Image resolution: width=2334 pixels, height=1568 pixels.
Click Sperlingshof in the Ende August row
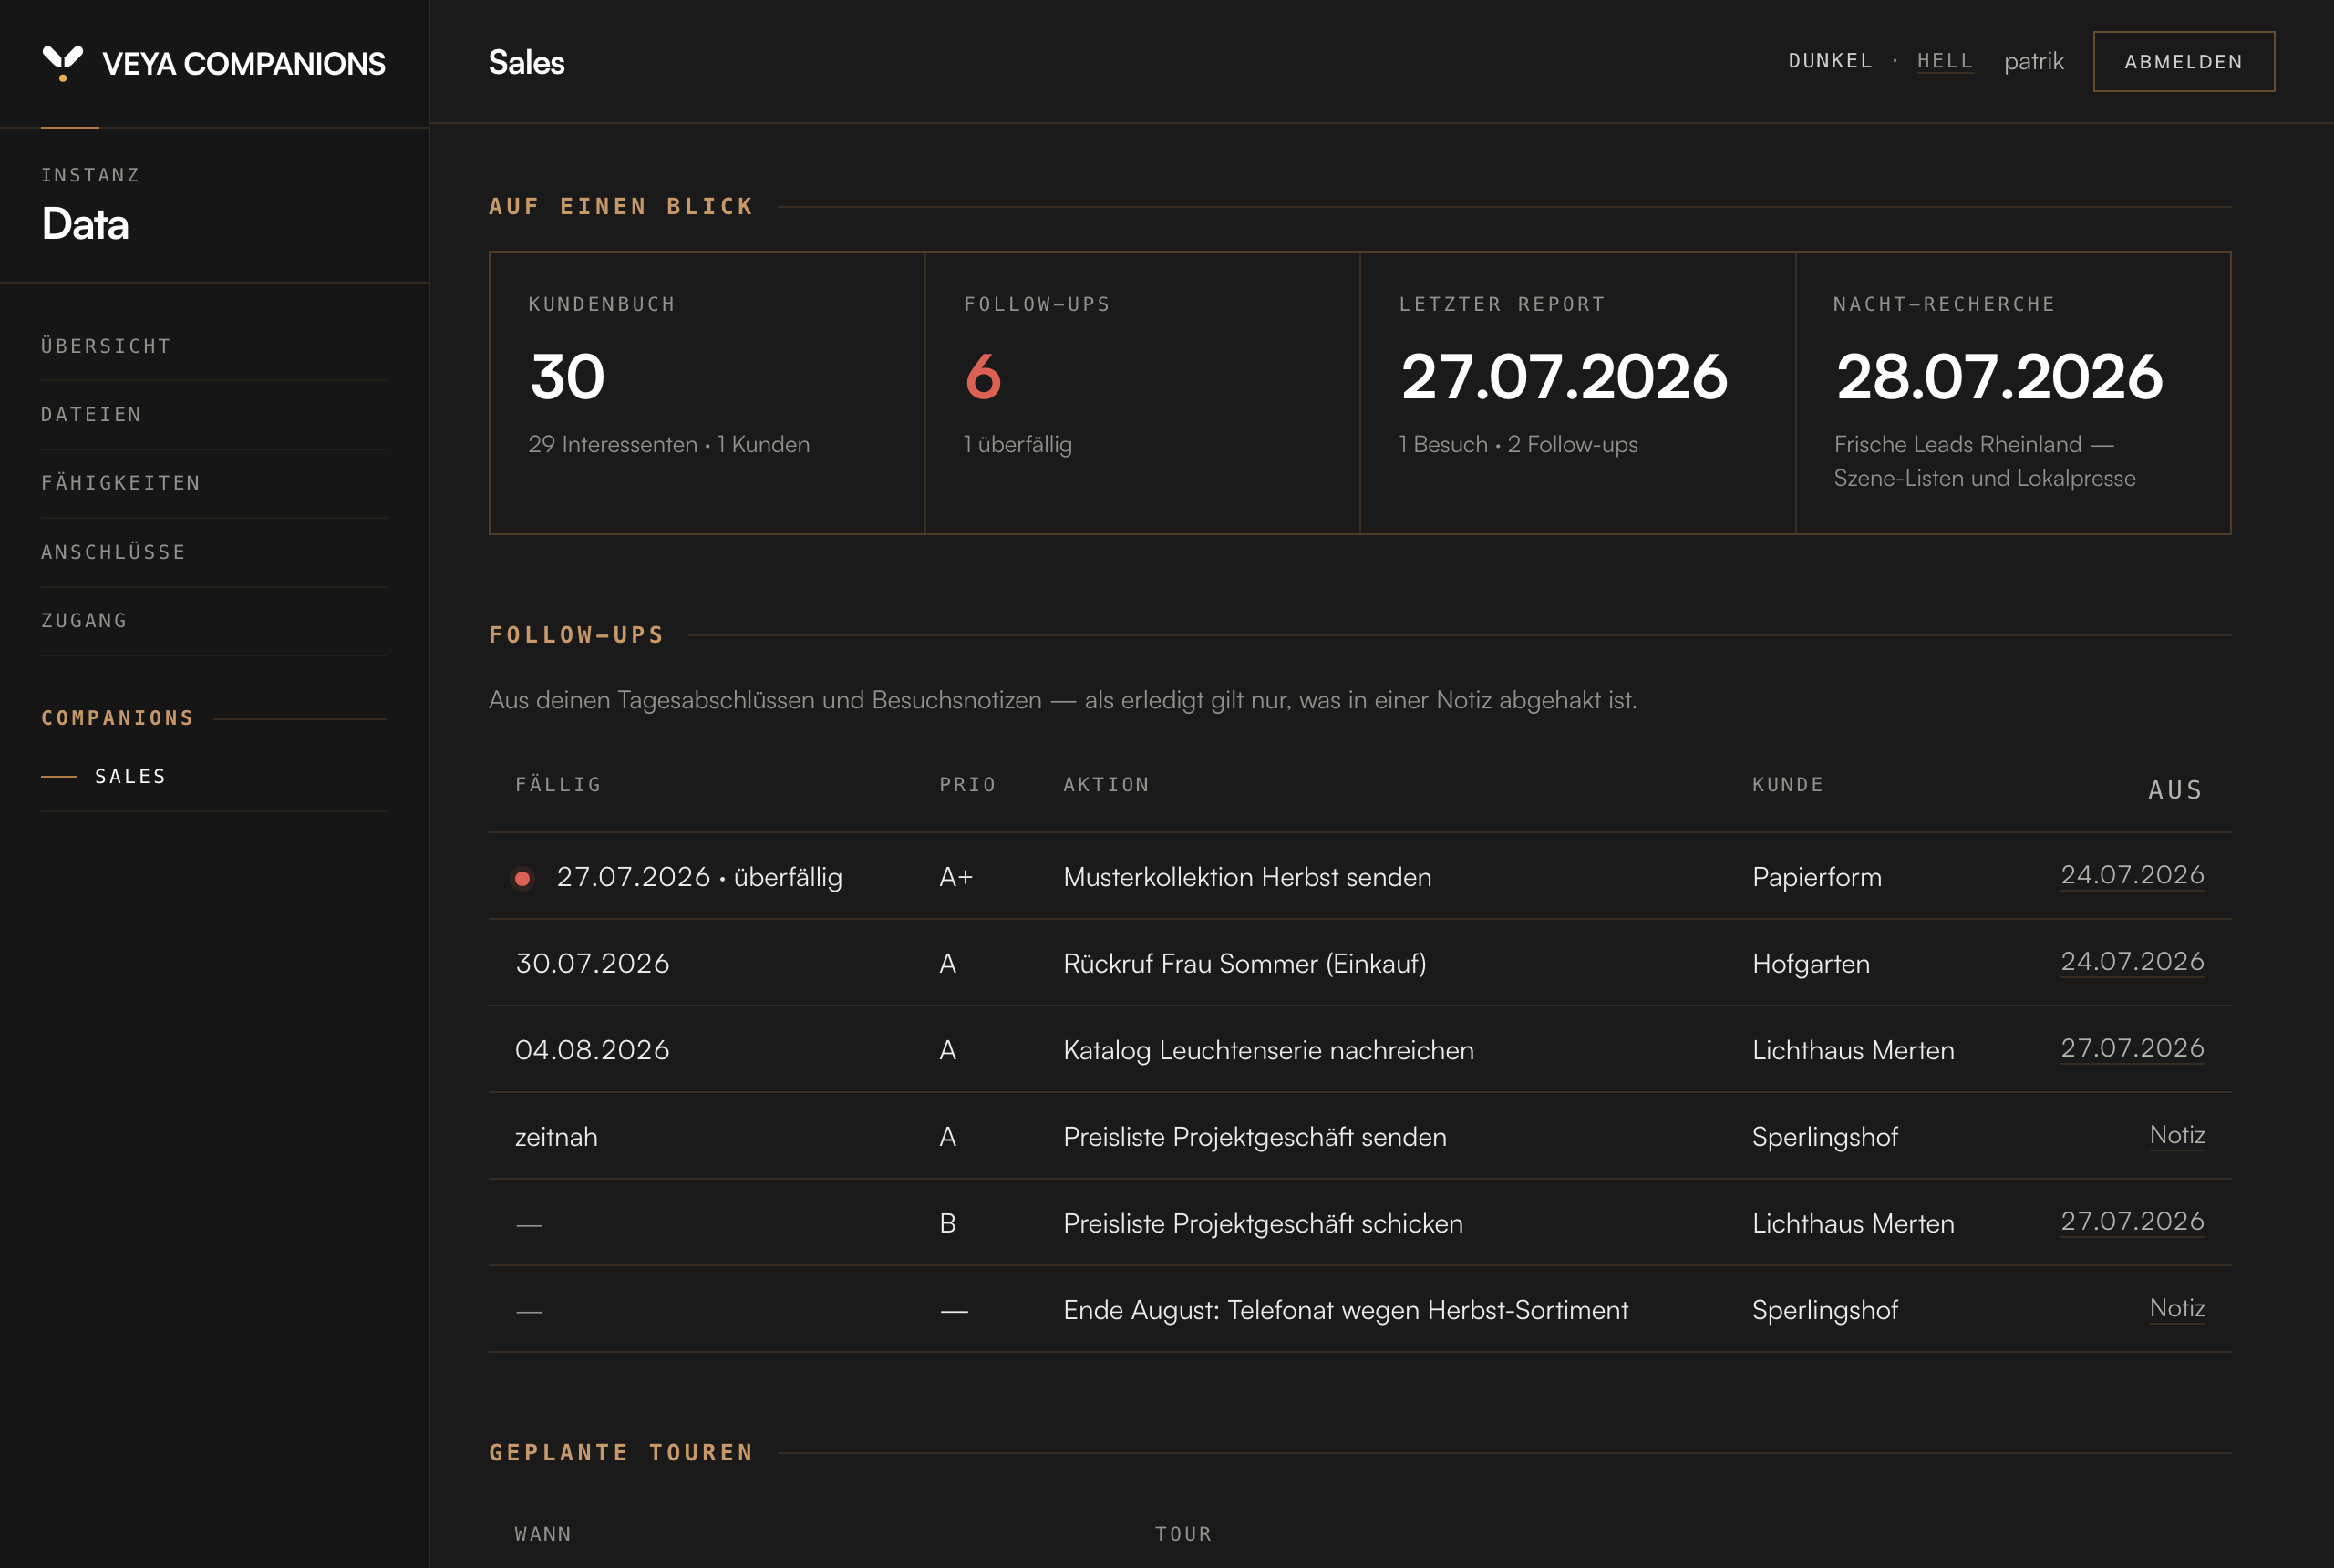click(x=1825, y=1310)
